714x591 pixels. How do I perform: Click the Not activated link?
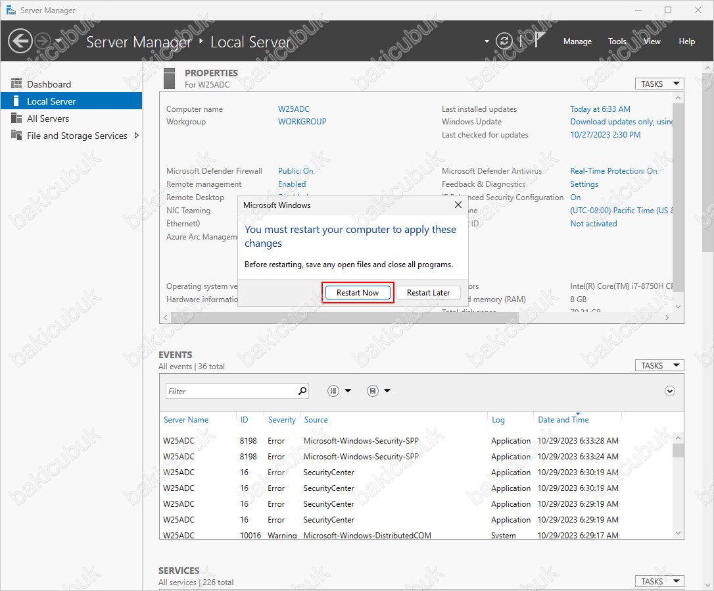pyautogui.click(x=593, y=224)
